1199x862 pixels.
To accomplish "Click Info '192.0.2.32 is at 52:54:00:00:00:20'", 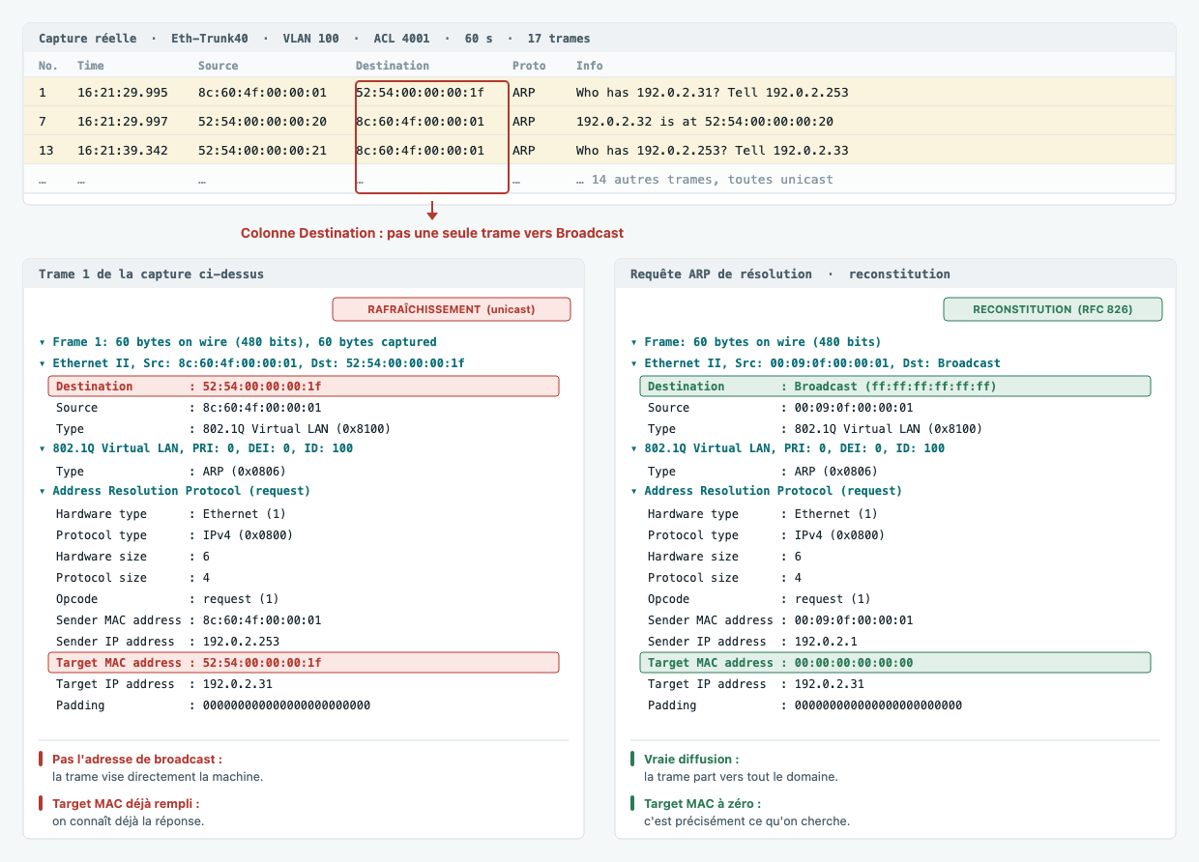I will point(705,122).
